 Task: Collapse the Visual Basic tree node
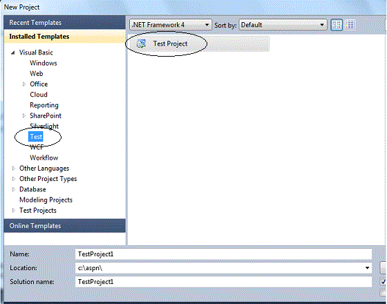pyautogui.click(x=13, y=53)
